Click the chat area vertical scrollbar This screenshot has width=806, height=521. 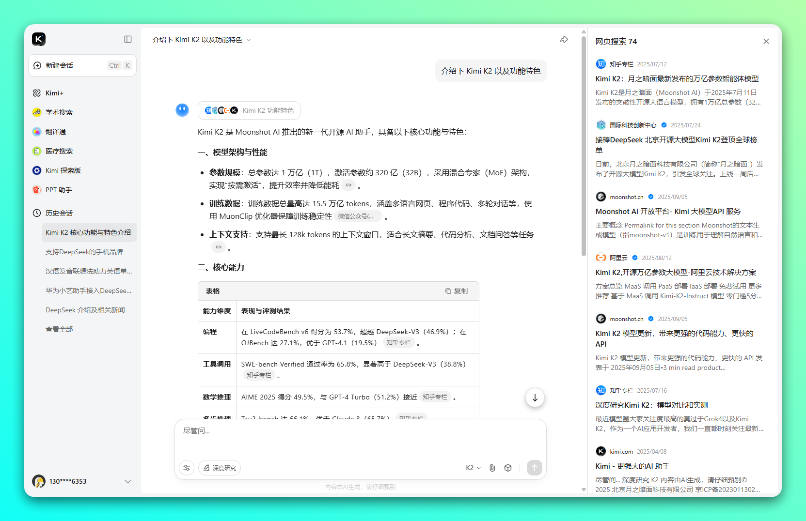[x=584, y=145]
